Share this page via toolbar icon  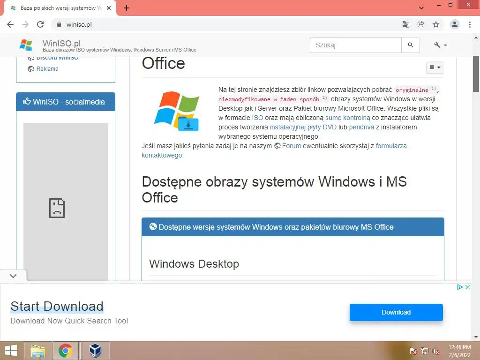point(421,24)
